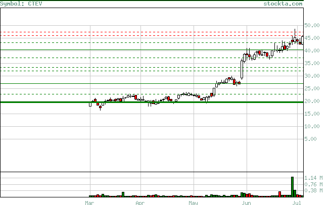Click the red volume bar in late June

279,194
